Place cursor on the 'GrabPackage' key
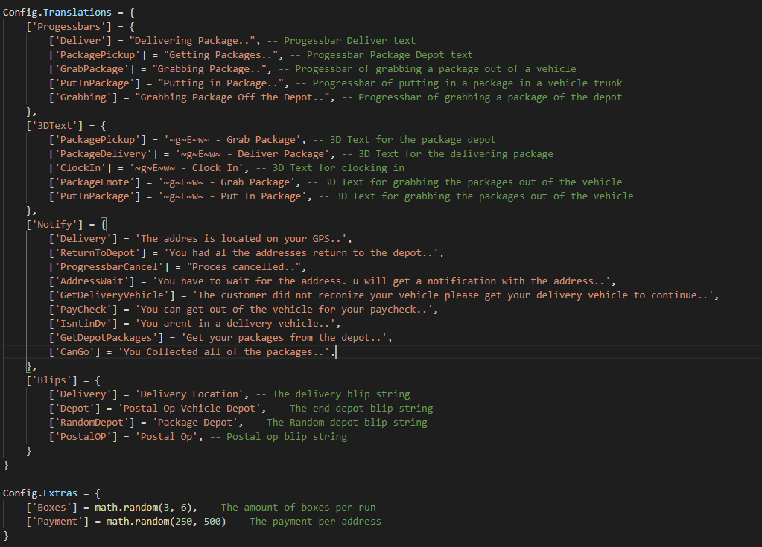Image resolution: width=762 pixels, height=547 pixels. pos(86,69)
